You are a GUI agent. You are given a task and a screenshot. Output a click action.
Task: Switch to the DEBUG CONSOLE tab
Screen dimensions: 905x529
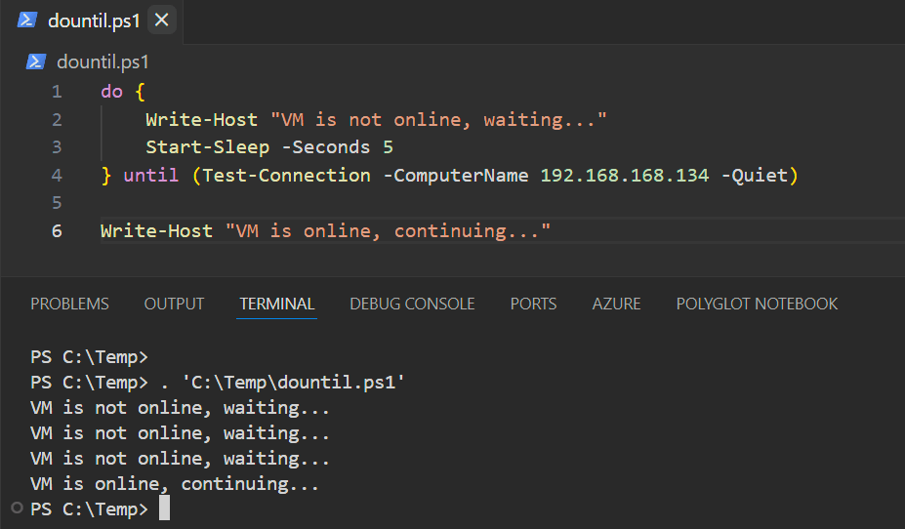412,304
